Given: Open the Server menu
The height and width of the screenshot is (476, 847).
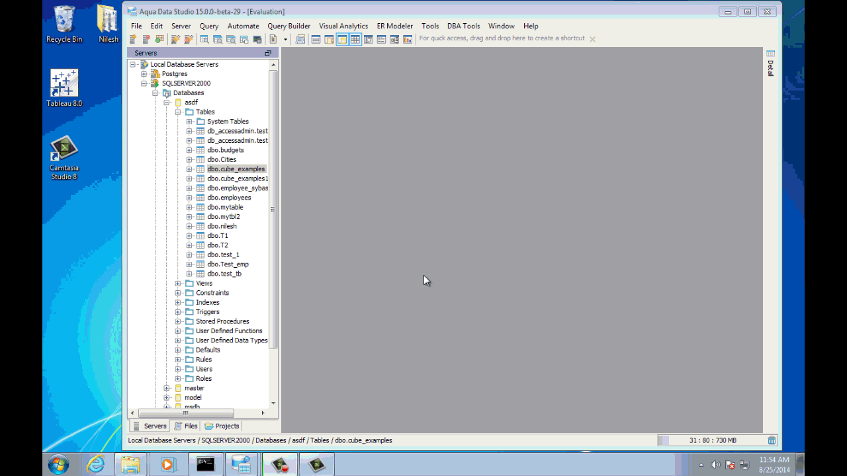Looking at the screenshot, I should click(x=181, y=26).
